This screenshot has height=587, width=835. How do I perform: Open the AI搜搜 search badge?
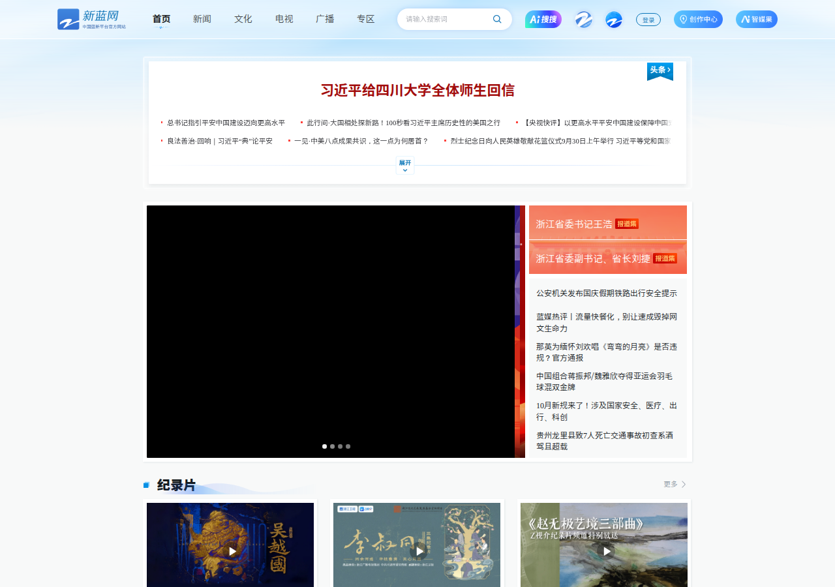coord(543,20)
